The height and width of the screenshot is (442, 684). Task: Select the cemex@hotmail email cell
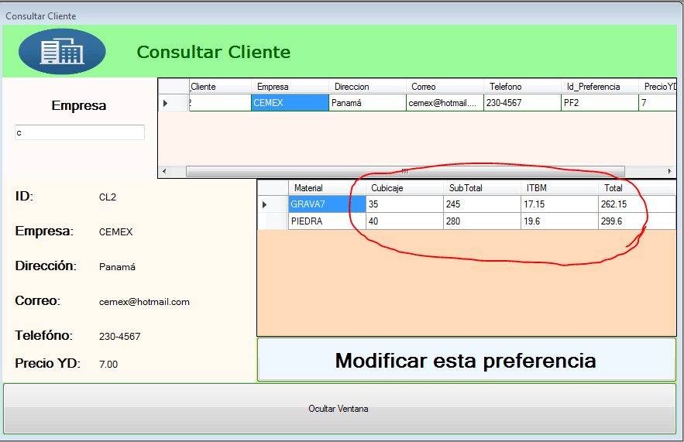click(445, 103)
